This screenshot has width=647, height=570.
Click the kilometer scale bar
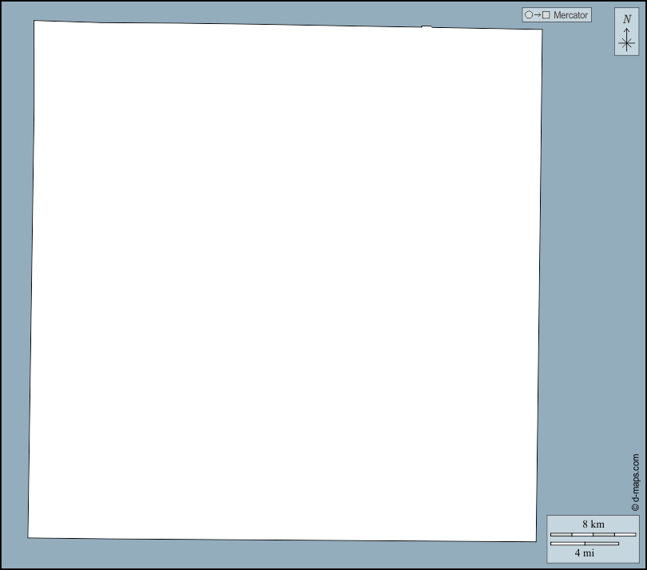point(593,534)
